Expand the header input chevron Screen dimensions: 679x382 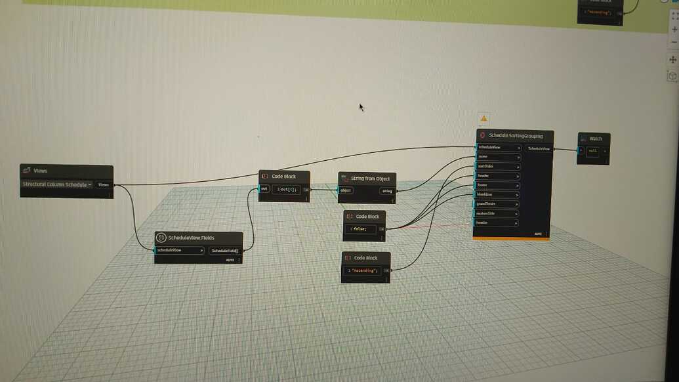[516, 176]
